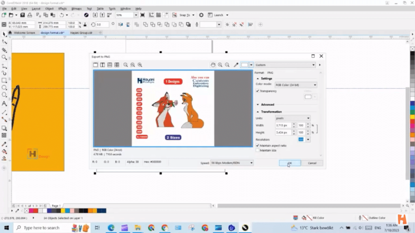Open the Resolution dropdown arrow

(308, 140)
